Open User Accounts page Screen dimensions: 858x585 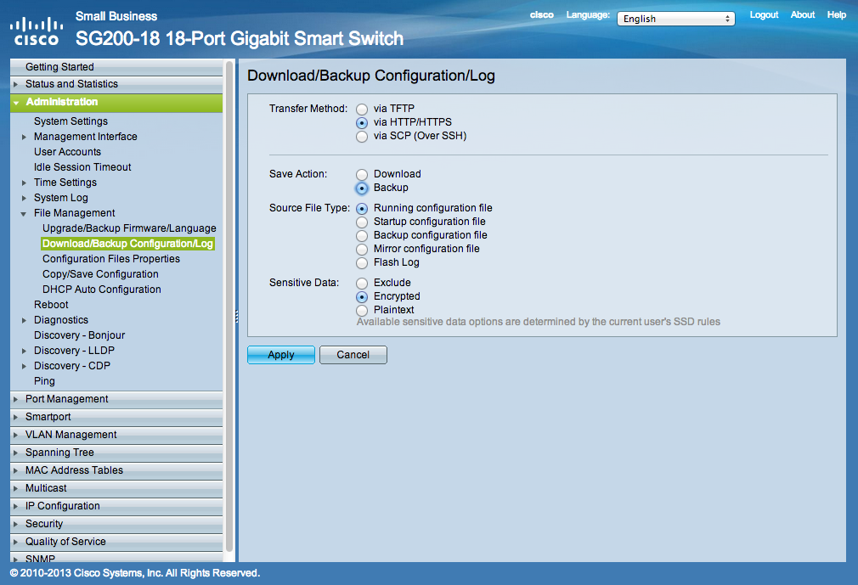[67, 151]
